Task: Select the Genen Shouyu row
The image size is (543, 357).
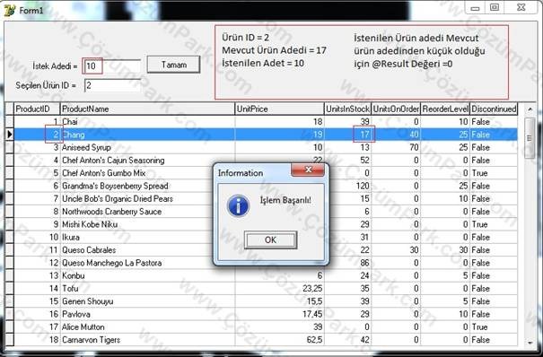Action: pyautogui.click(x=266, y=301)
